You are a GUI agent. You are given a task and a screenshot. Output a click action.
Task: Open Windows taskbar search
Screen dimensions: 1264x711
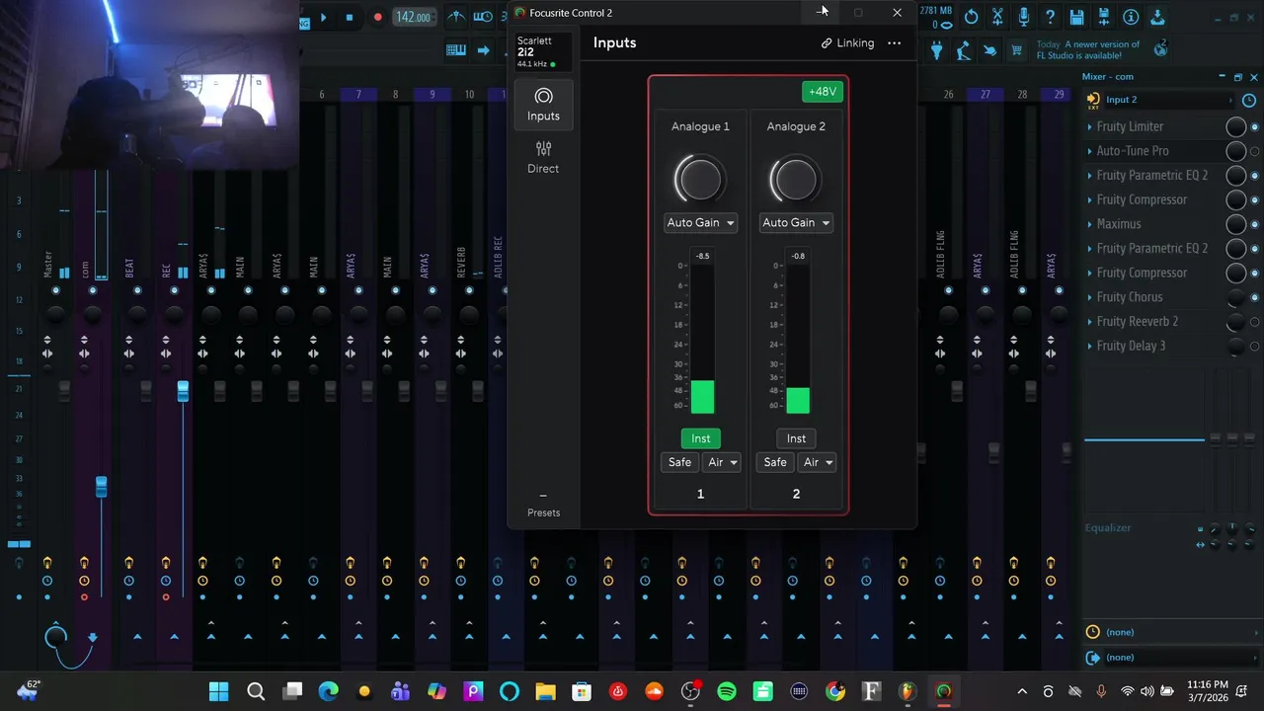coord(256,691)
